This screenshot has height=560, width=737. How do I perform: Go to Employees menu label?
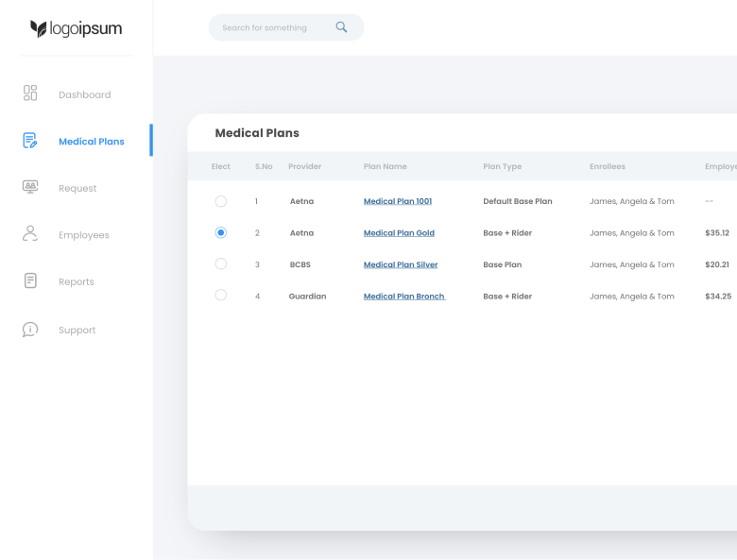[83, 235]
